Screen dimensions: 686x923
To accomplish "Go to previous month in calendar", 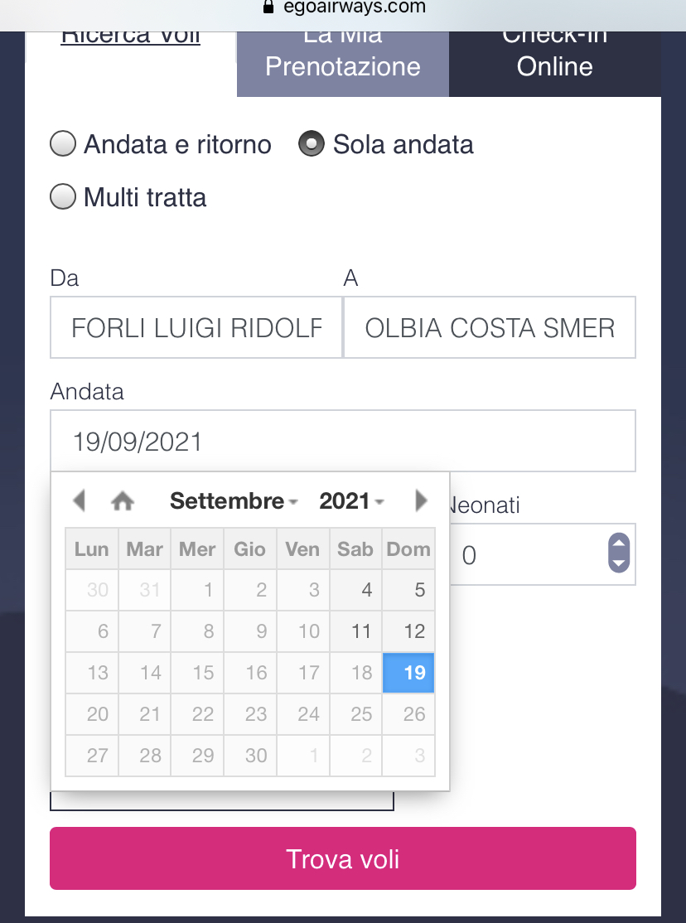I will point(79,500).
